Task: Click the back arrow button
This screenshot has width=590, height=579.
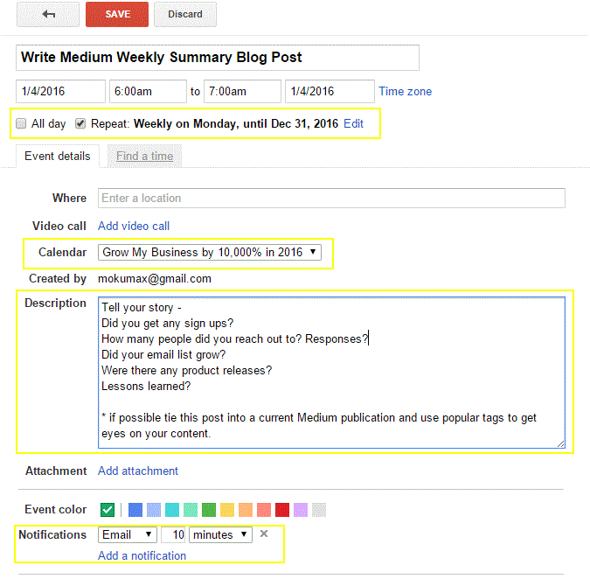Action: coord(48,14)
